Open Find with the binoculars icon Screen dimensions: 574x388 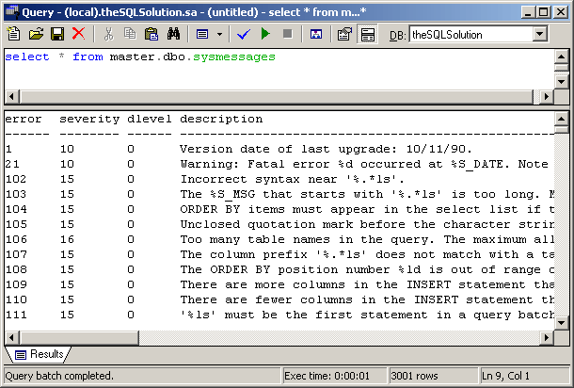[173, 34]
